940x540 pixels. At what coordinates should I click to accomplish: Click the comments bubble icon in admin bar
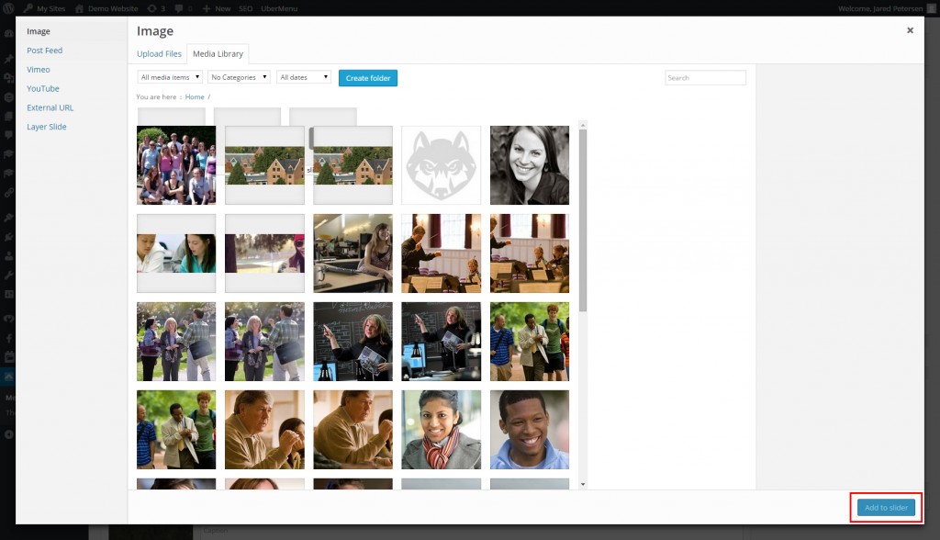point(178,7)
